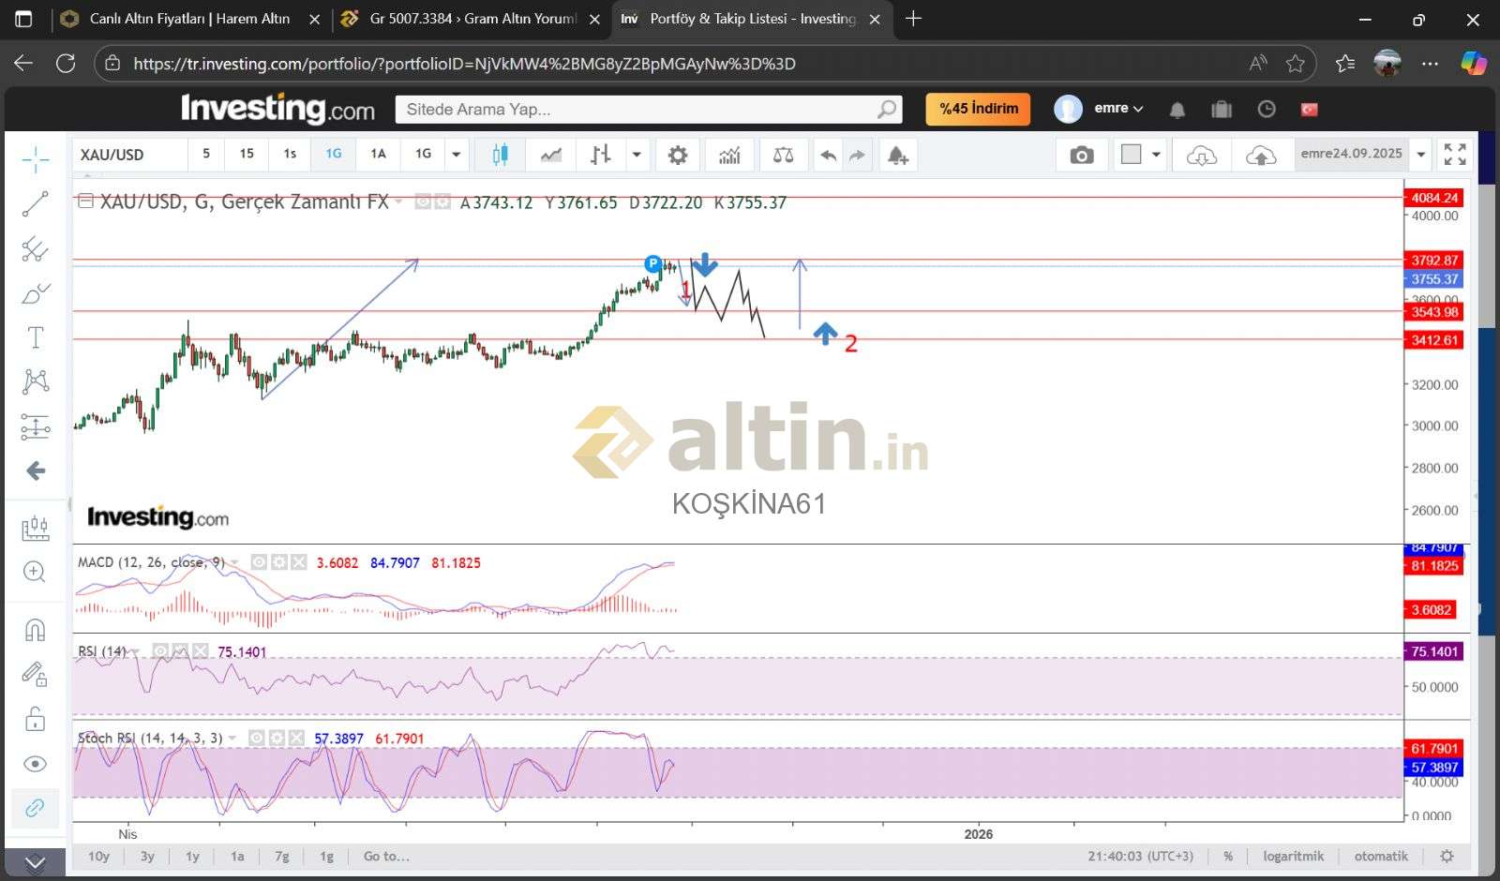
Task: Open the prediction and measurement tools
Action: (x=36, y=427)
